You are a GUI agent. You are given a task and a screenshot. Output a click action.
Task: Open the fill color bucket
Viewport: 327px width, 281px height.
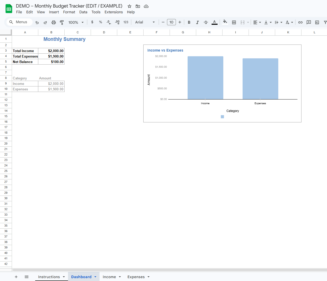pyautogui.click(x=225, y=22)
